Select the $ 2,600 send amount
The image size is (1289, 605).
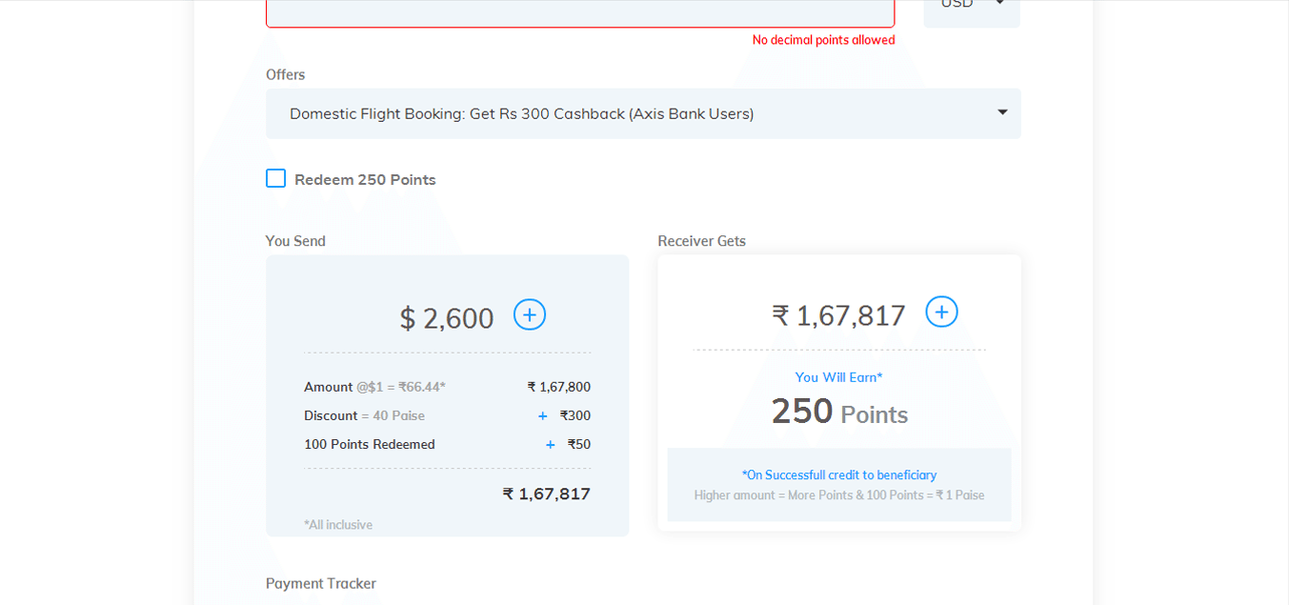(447, 317)
